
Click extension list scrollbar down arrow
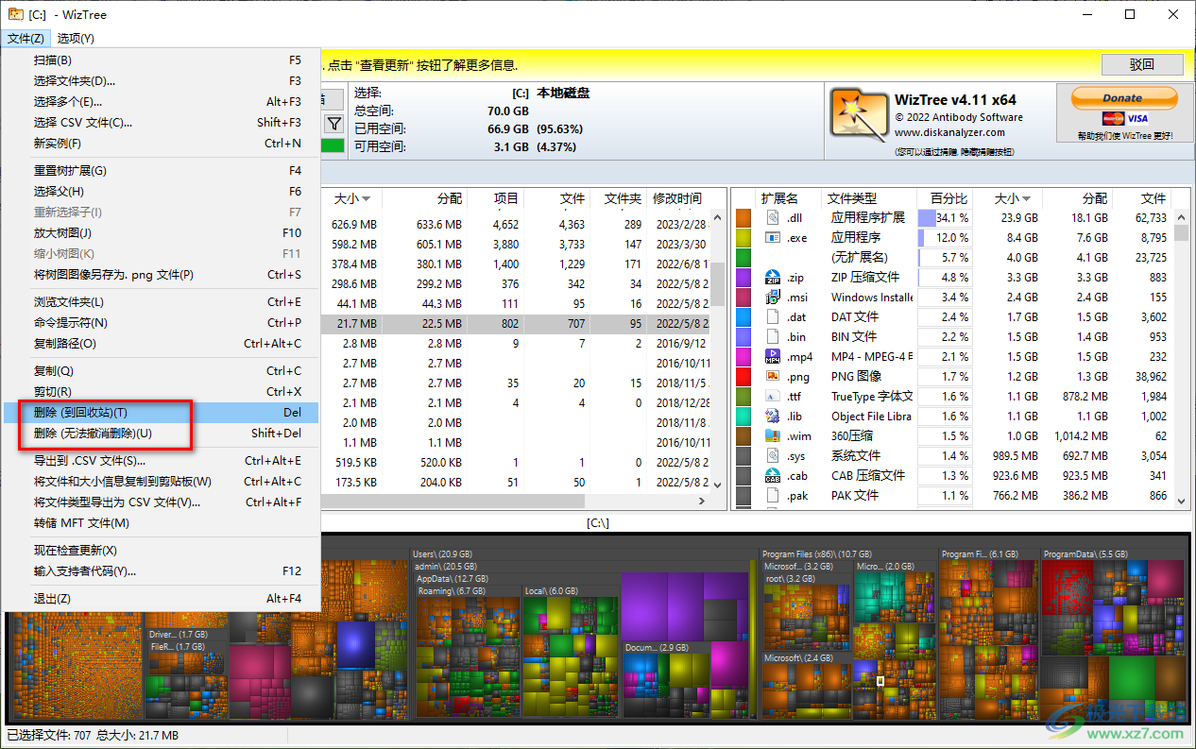click(x=1182, y=502)
